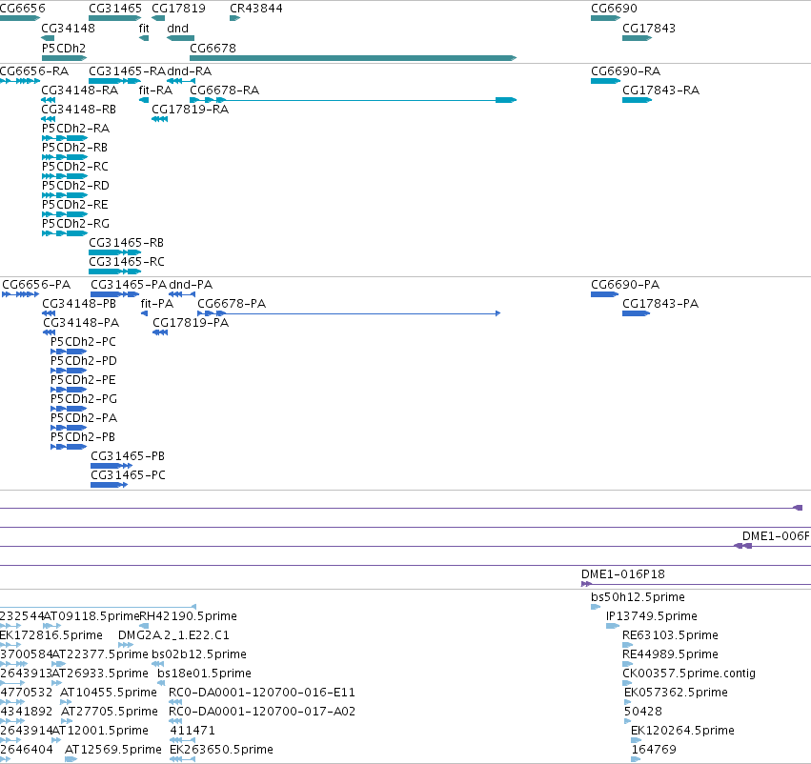
Task: Select the CG6690 gene label
Action: point(614,9)
